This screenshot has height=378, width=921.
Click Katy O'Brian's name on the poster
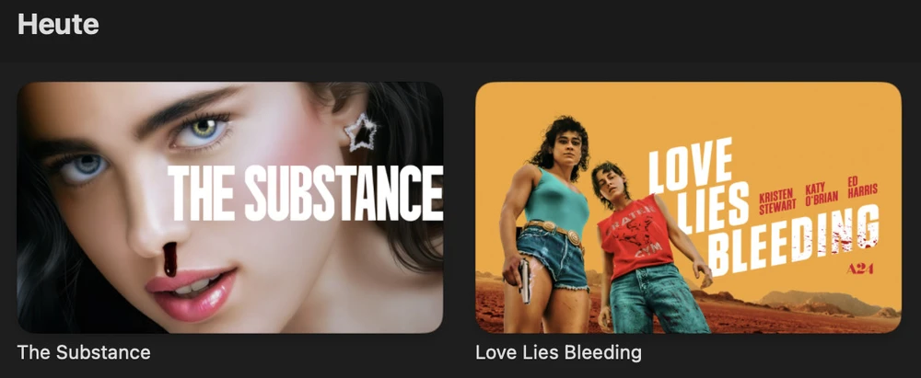click(822, 194)
